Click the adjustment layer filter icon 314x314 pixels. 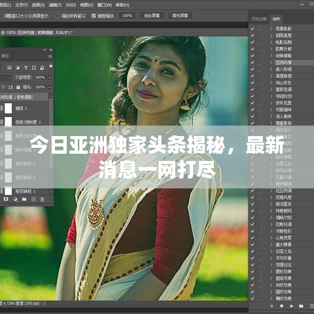(x=18, y=67)
